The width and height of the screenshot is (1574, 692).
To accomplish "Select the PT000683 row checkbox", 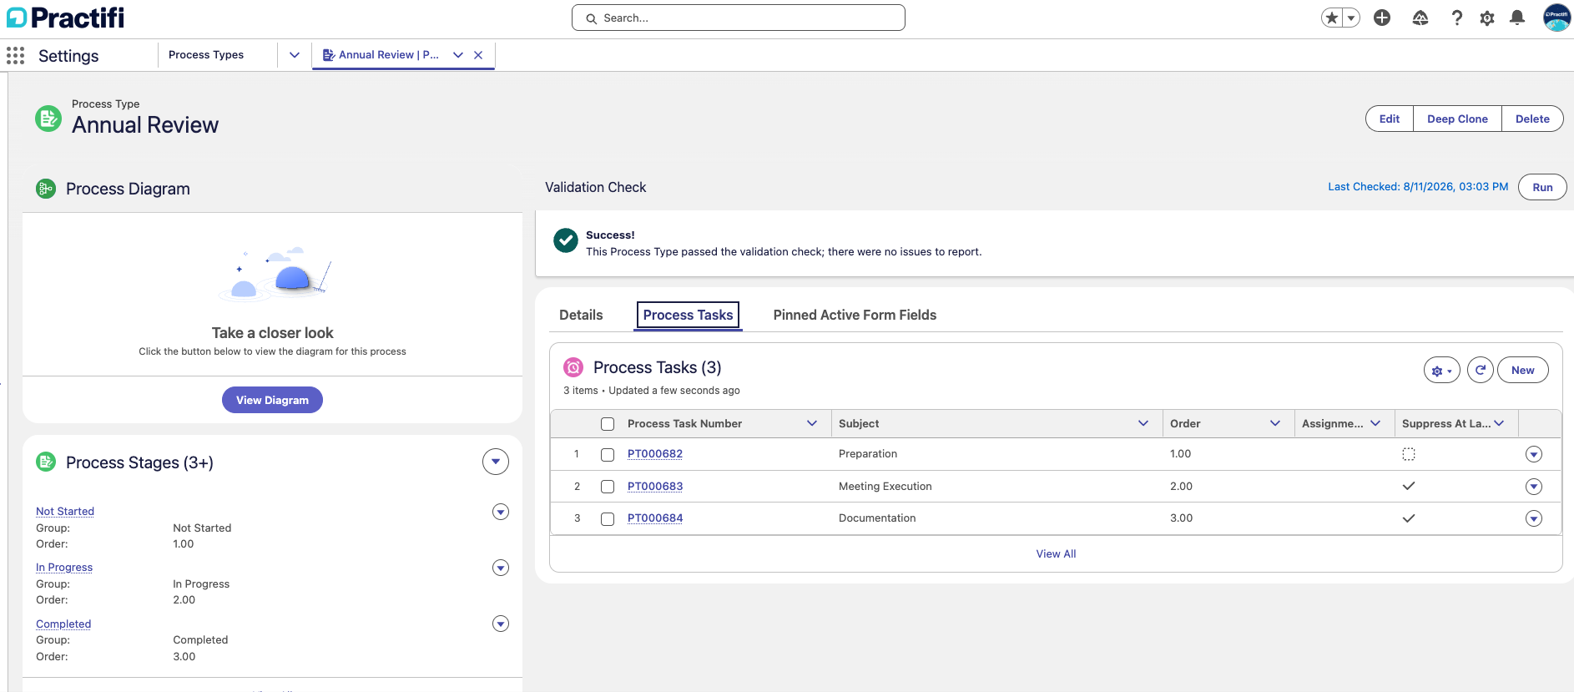I will tap(608, 487).
